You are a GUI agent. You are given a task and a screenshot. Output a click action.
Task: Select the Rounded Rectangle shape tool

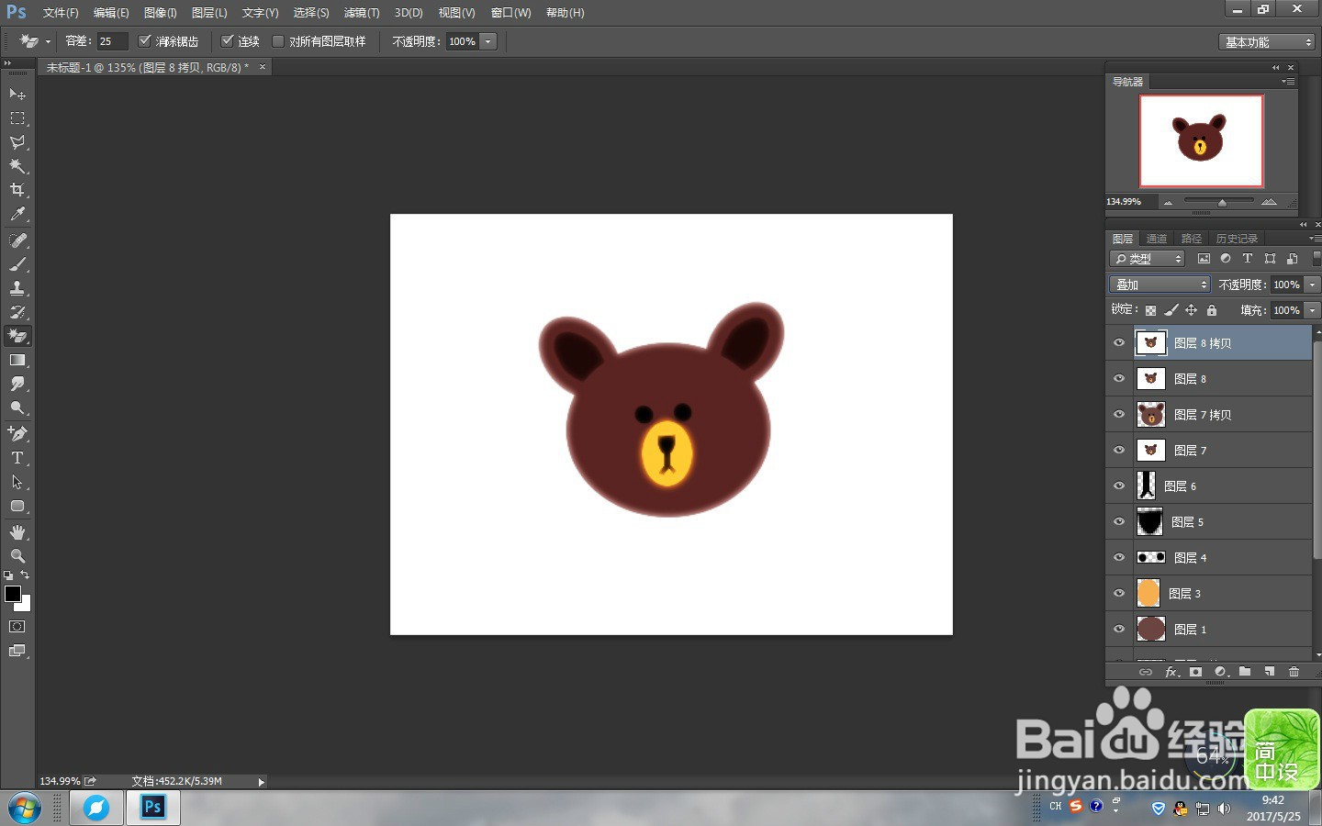pyautogui.click(x=17, y=506)
